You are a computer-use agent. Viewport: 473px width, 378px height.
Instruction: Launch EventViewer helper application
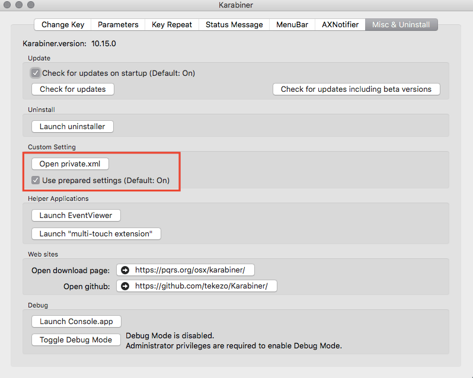(x=76, y=215)
